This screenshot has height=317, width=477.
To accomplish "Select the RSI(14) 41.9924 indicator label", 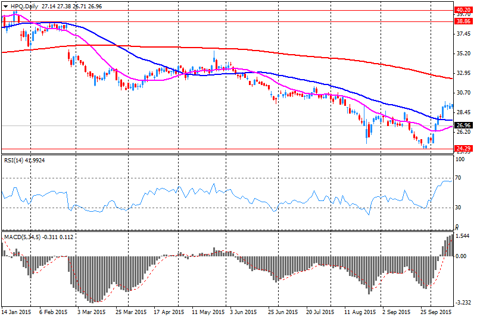I will point(24,160).
